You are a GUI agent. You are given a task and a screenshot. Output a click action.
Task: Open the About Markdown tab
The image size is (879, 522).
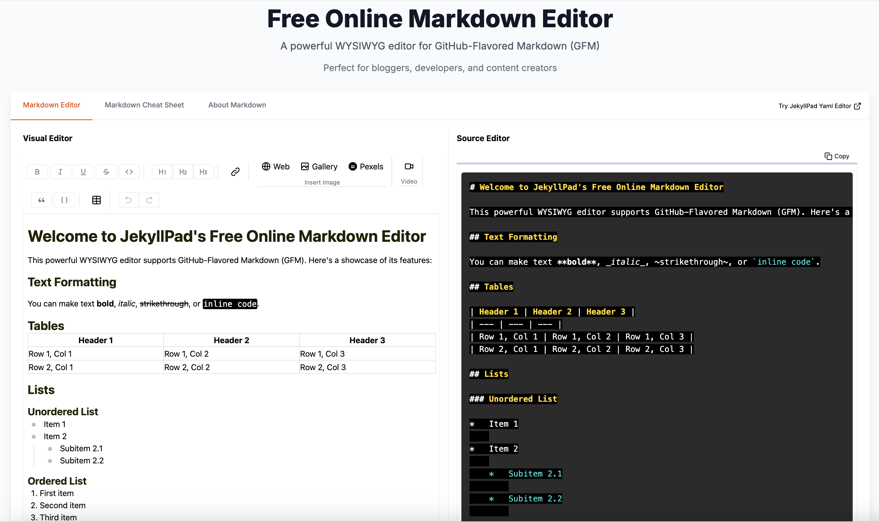click(237, 105)
